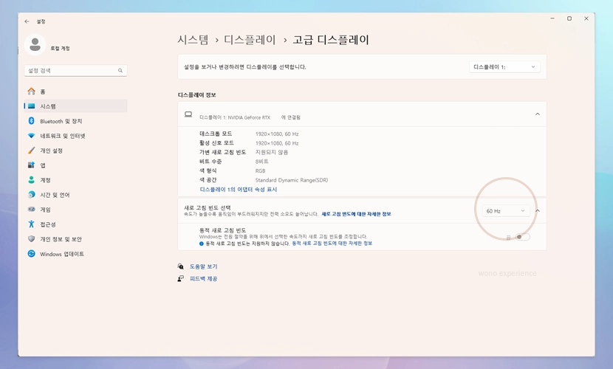Viewport: 613px width, 369px height.
Task: Go to 디스플레이 in the breadcrumb
Action: pos(250,40)
